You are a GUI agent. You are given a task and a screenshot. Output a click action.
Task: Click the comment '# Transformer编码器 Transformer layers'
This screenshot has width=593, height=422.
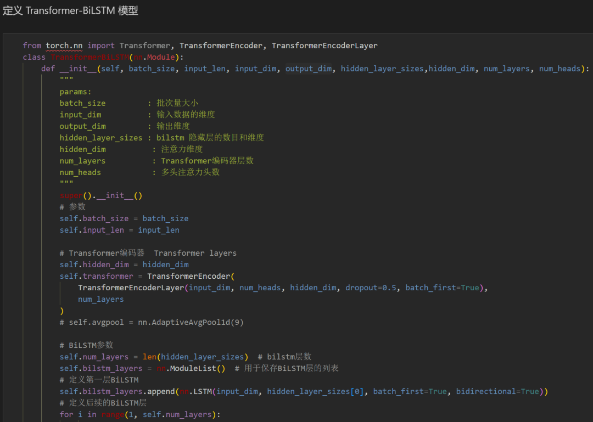148,253
